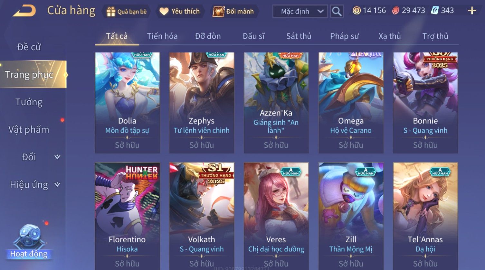
Task: Go back using the return arrow icon
Action: coord(24,11)
